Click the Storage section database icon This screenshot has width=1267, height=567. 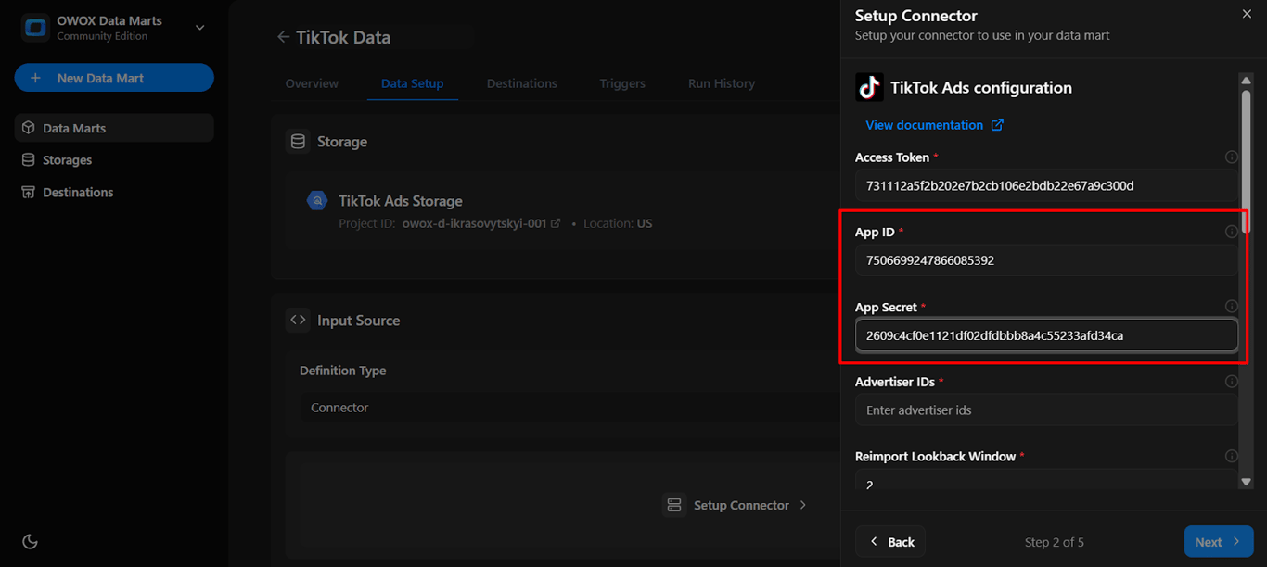coord(298,142)
